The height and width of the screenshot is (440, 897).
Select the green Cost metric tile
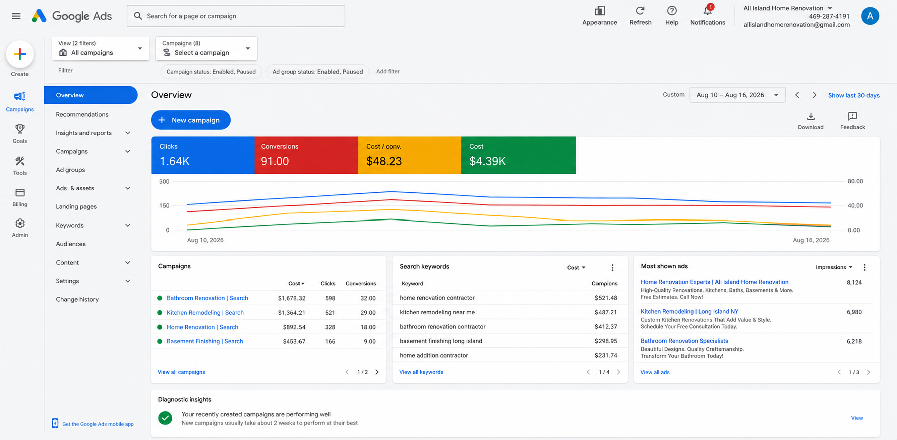(x=518, y=155)
